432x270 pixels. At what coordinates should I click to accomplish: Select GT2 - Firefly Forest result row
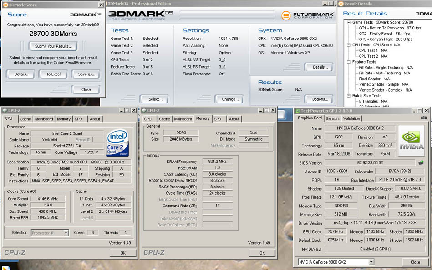[384, 34]
